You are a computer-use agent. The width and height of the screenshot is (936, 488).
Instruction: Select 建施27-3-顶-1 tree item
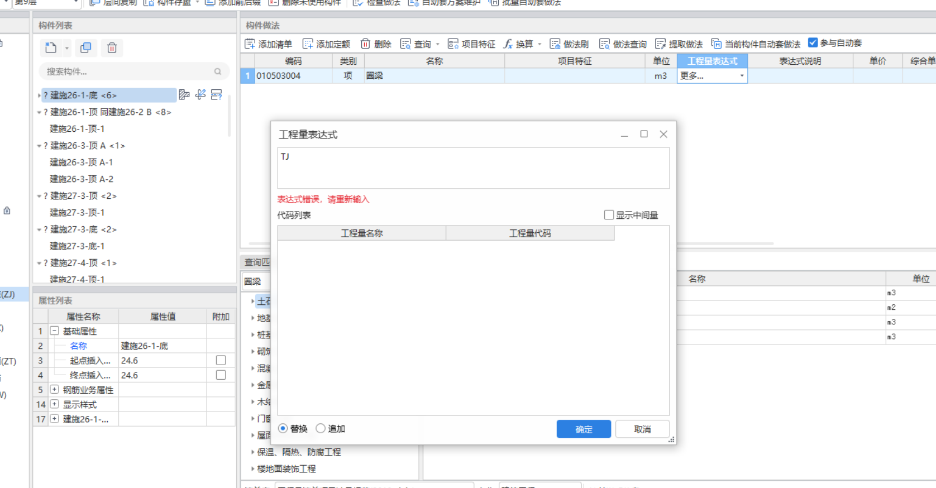[77, 213]
